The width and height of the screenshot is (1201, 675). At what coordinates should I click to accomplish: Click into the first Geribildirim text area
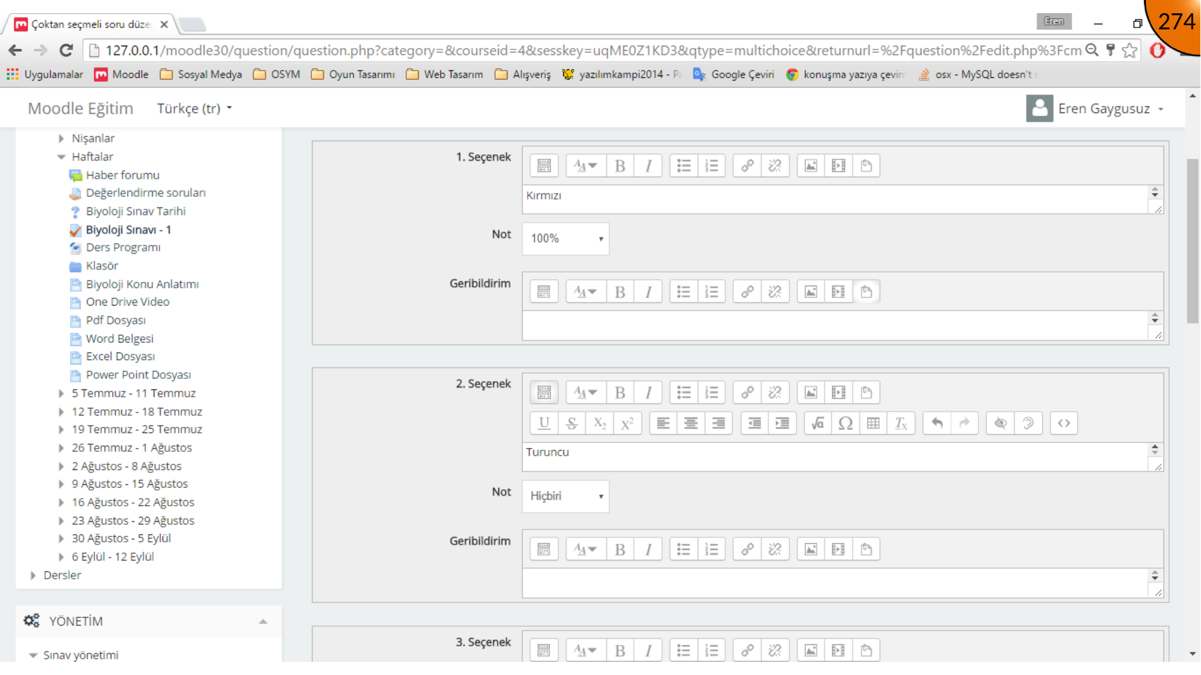tap(835, 325)
